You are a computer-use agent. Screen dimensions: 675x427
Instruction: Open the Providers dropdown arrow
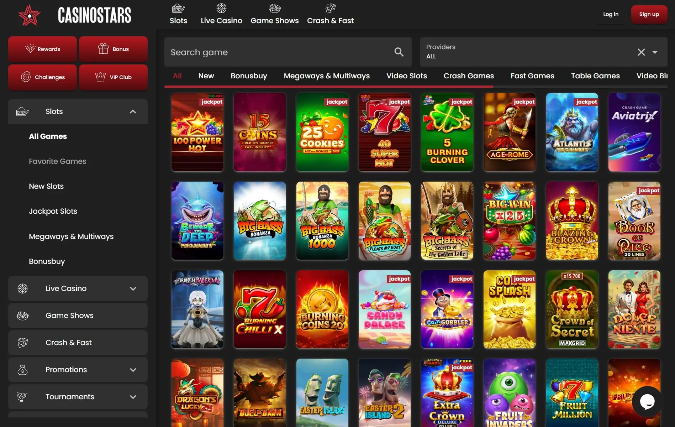[x=655, y=52]
